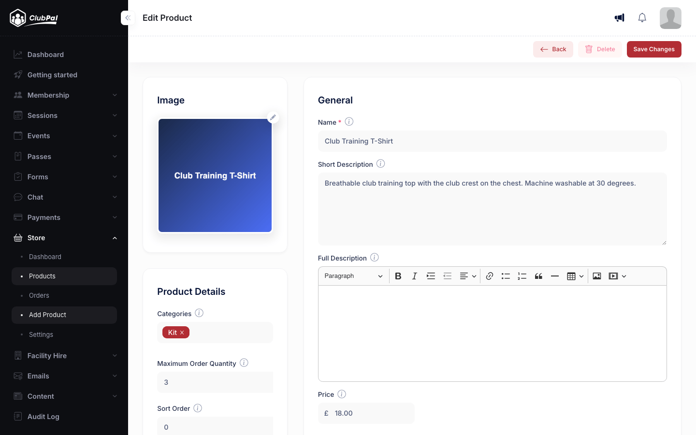Expand the Events menu
696x435 pixels.
[64, 136]
